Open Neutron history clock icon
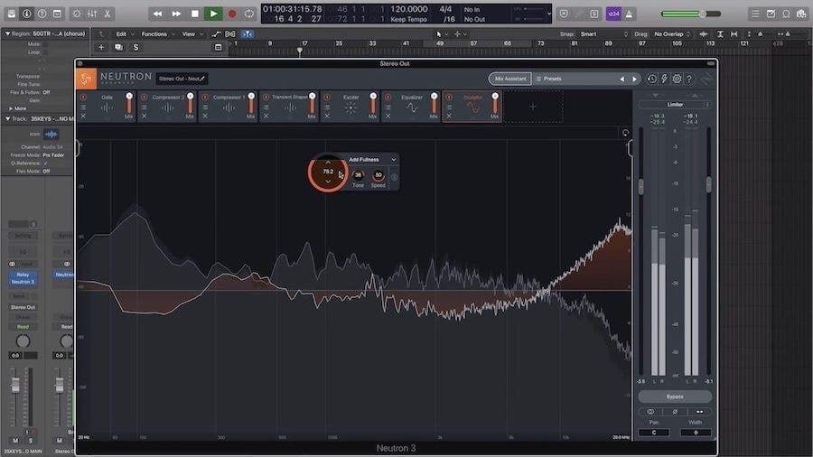 click(652, 79)
